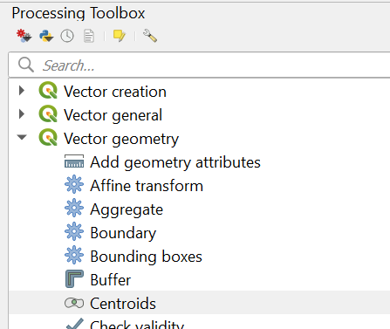Select Centroids algorithm

[x=123, y=304]
